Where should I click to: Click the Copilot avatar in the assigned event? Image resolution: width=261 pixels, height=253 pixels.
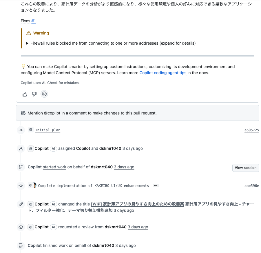[31, 149]
